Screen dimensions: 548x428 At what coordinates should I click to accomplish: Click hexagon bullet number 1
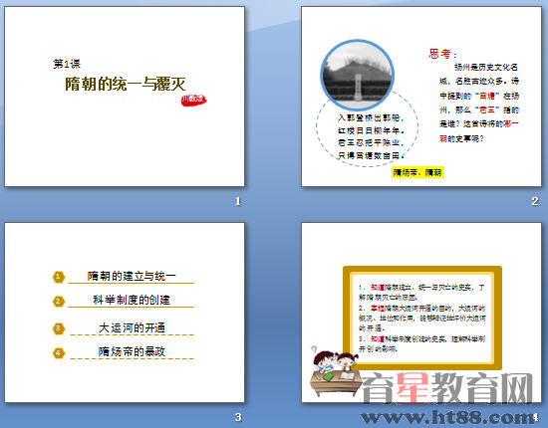(59, 277)
